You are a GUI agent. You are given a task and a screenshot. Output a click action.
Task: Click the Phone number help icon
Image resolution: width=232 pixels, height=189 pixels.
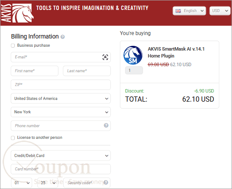click(x=106, y=125)
